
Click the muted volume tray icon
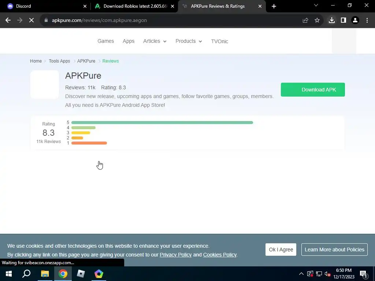pos(327,274)
